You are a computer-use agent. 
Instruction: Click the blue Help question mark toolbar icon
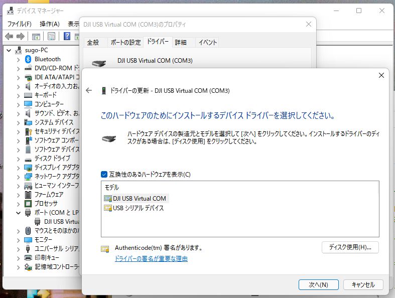67,36
